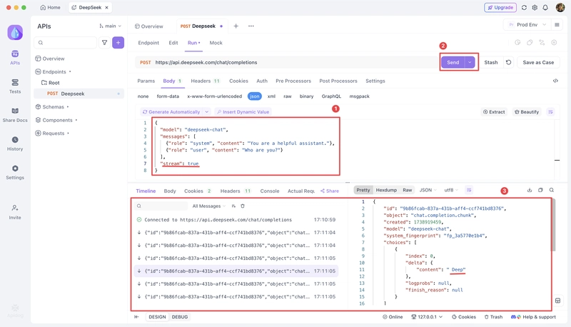Switch to response Console tab
Image resolution: width=571 pixels, height=327 pixels.
coord(270,191)
